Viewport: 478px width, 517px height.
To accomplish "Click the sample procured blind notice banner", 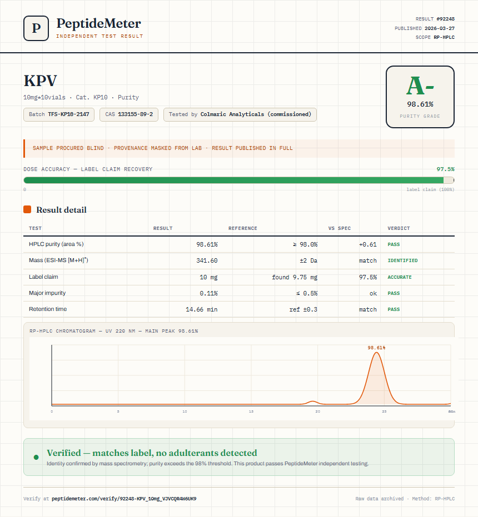I will [238, 148].
